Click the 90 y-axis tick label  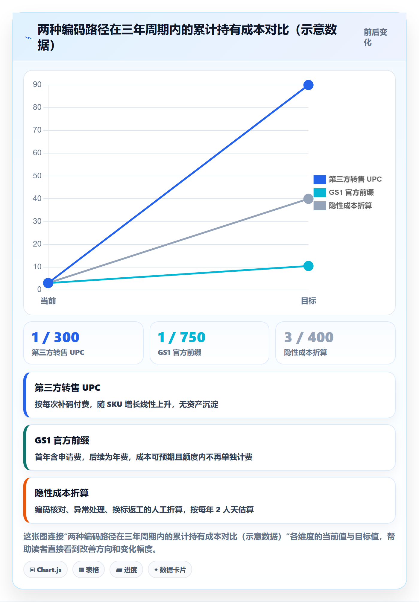(37, 85)
